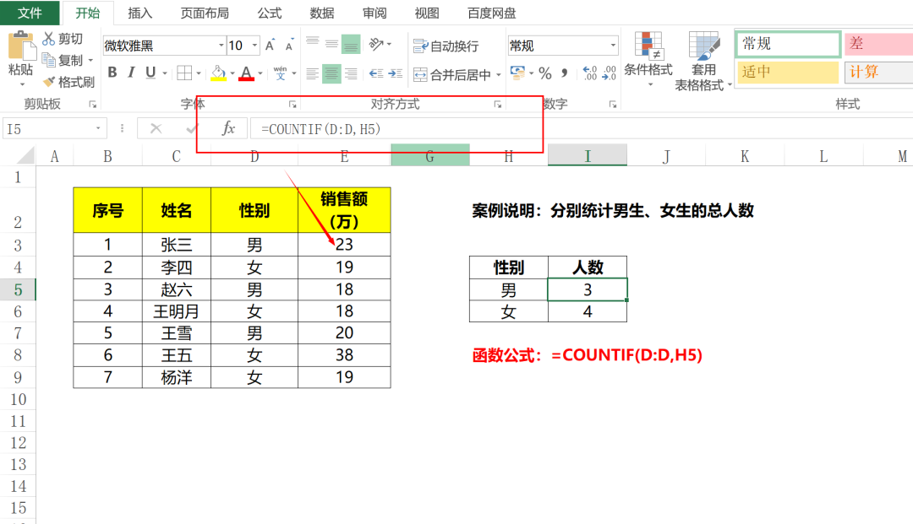Apply comma style number format
This screenshot has width=913, height=524.
pos(564,73)
